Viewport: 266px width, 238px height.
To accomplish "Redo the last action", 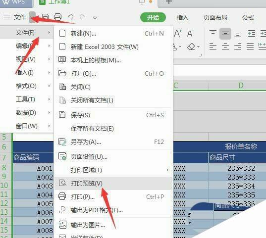I will pyautogui.click(x=83, y=17).
